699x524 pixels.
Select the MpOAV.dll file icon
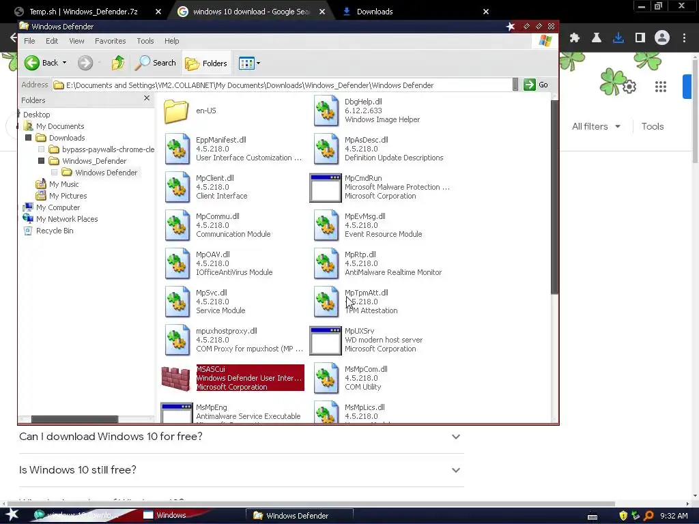point(177,264)
